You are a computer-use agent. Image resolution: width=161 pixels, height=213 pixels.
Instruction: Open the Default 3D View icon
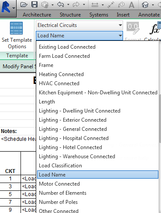[x=145, y=5]
